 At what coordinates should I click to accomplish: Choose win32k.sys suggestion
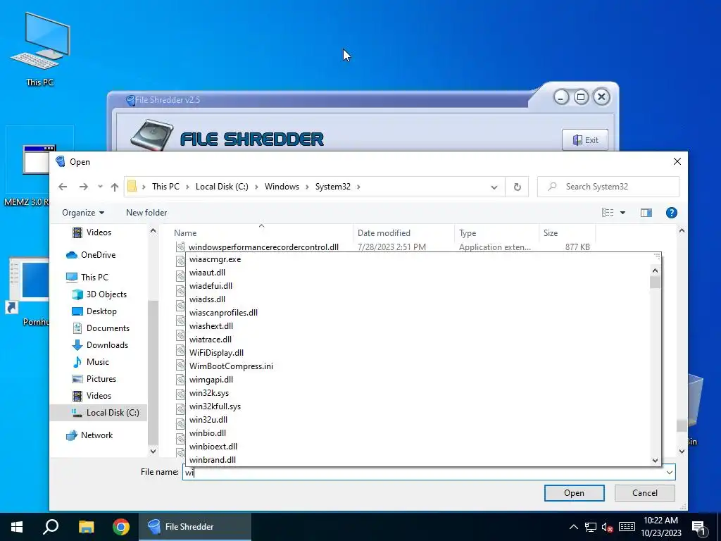tap(209, 393)
